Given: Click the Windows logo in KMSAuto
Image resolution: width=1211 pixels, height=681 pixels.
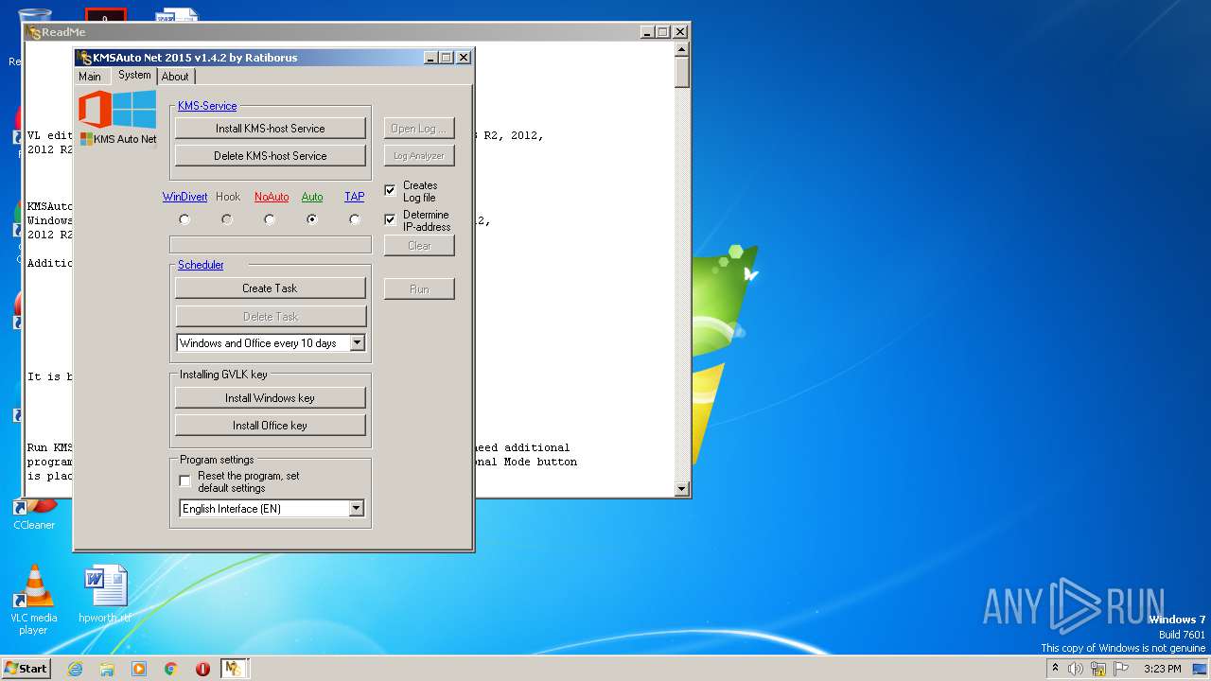Looking at the screenshot, I should pos(135,109).
